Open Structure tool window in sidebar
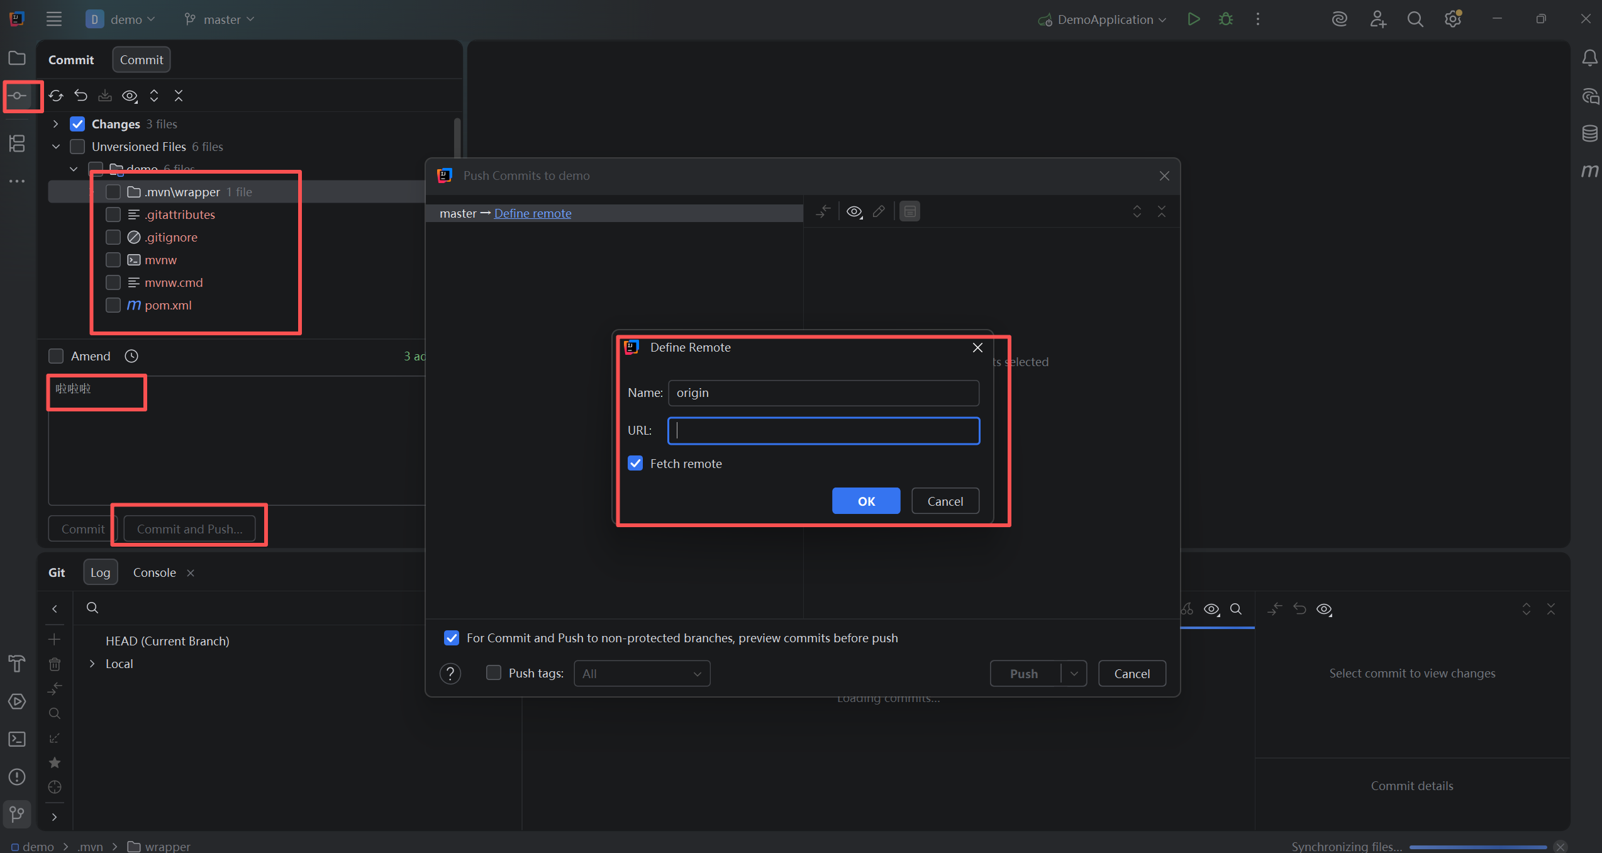Image resolution: width=1602 pixels, height=853 pixels. [17, 143]
